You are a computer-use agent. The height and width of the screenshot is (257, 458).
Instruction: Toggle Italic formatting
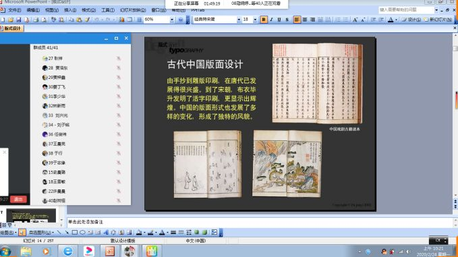pyautogui.click(x=271, y=20)
